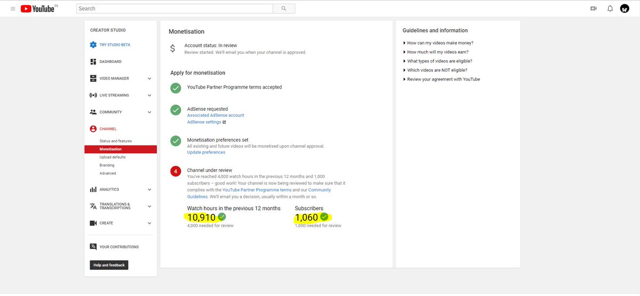640x296 pixels.
Task: Expand the Translations & Transcriptions section
Action: point(149,206)
